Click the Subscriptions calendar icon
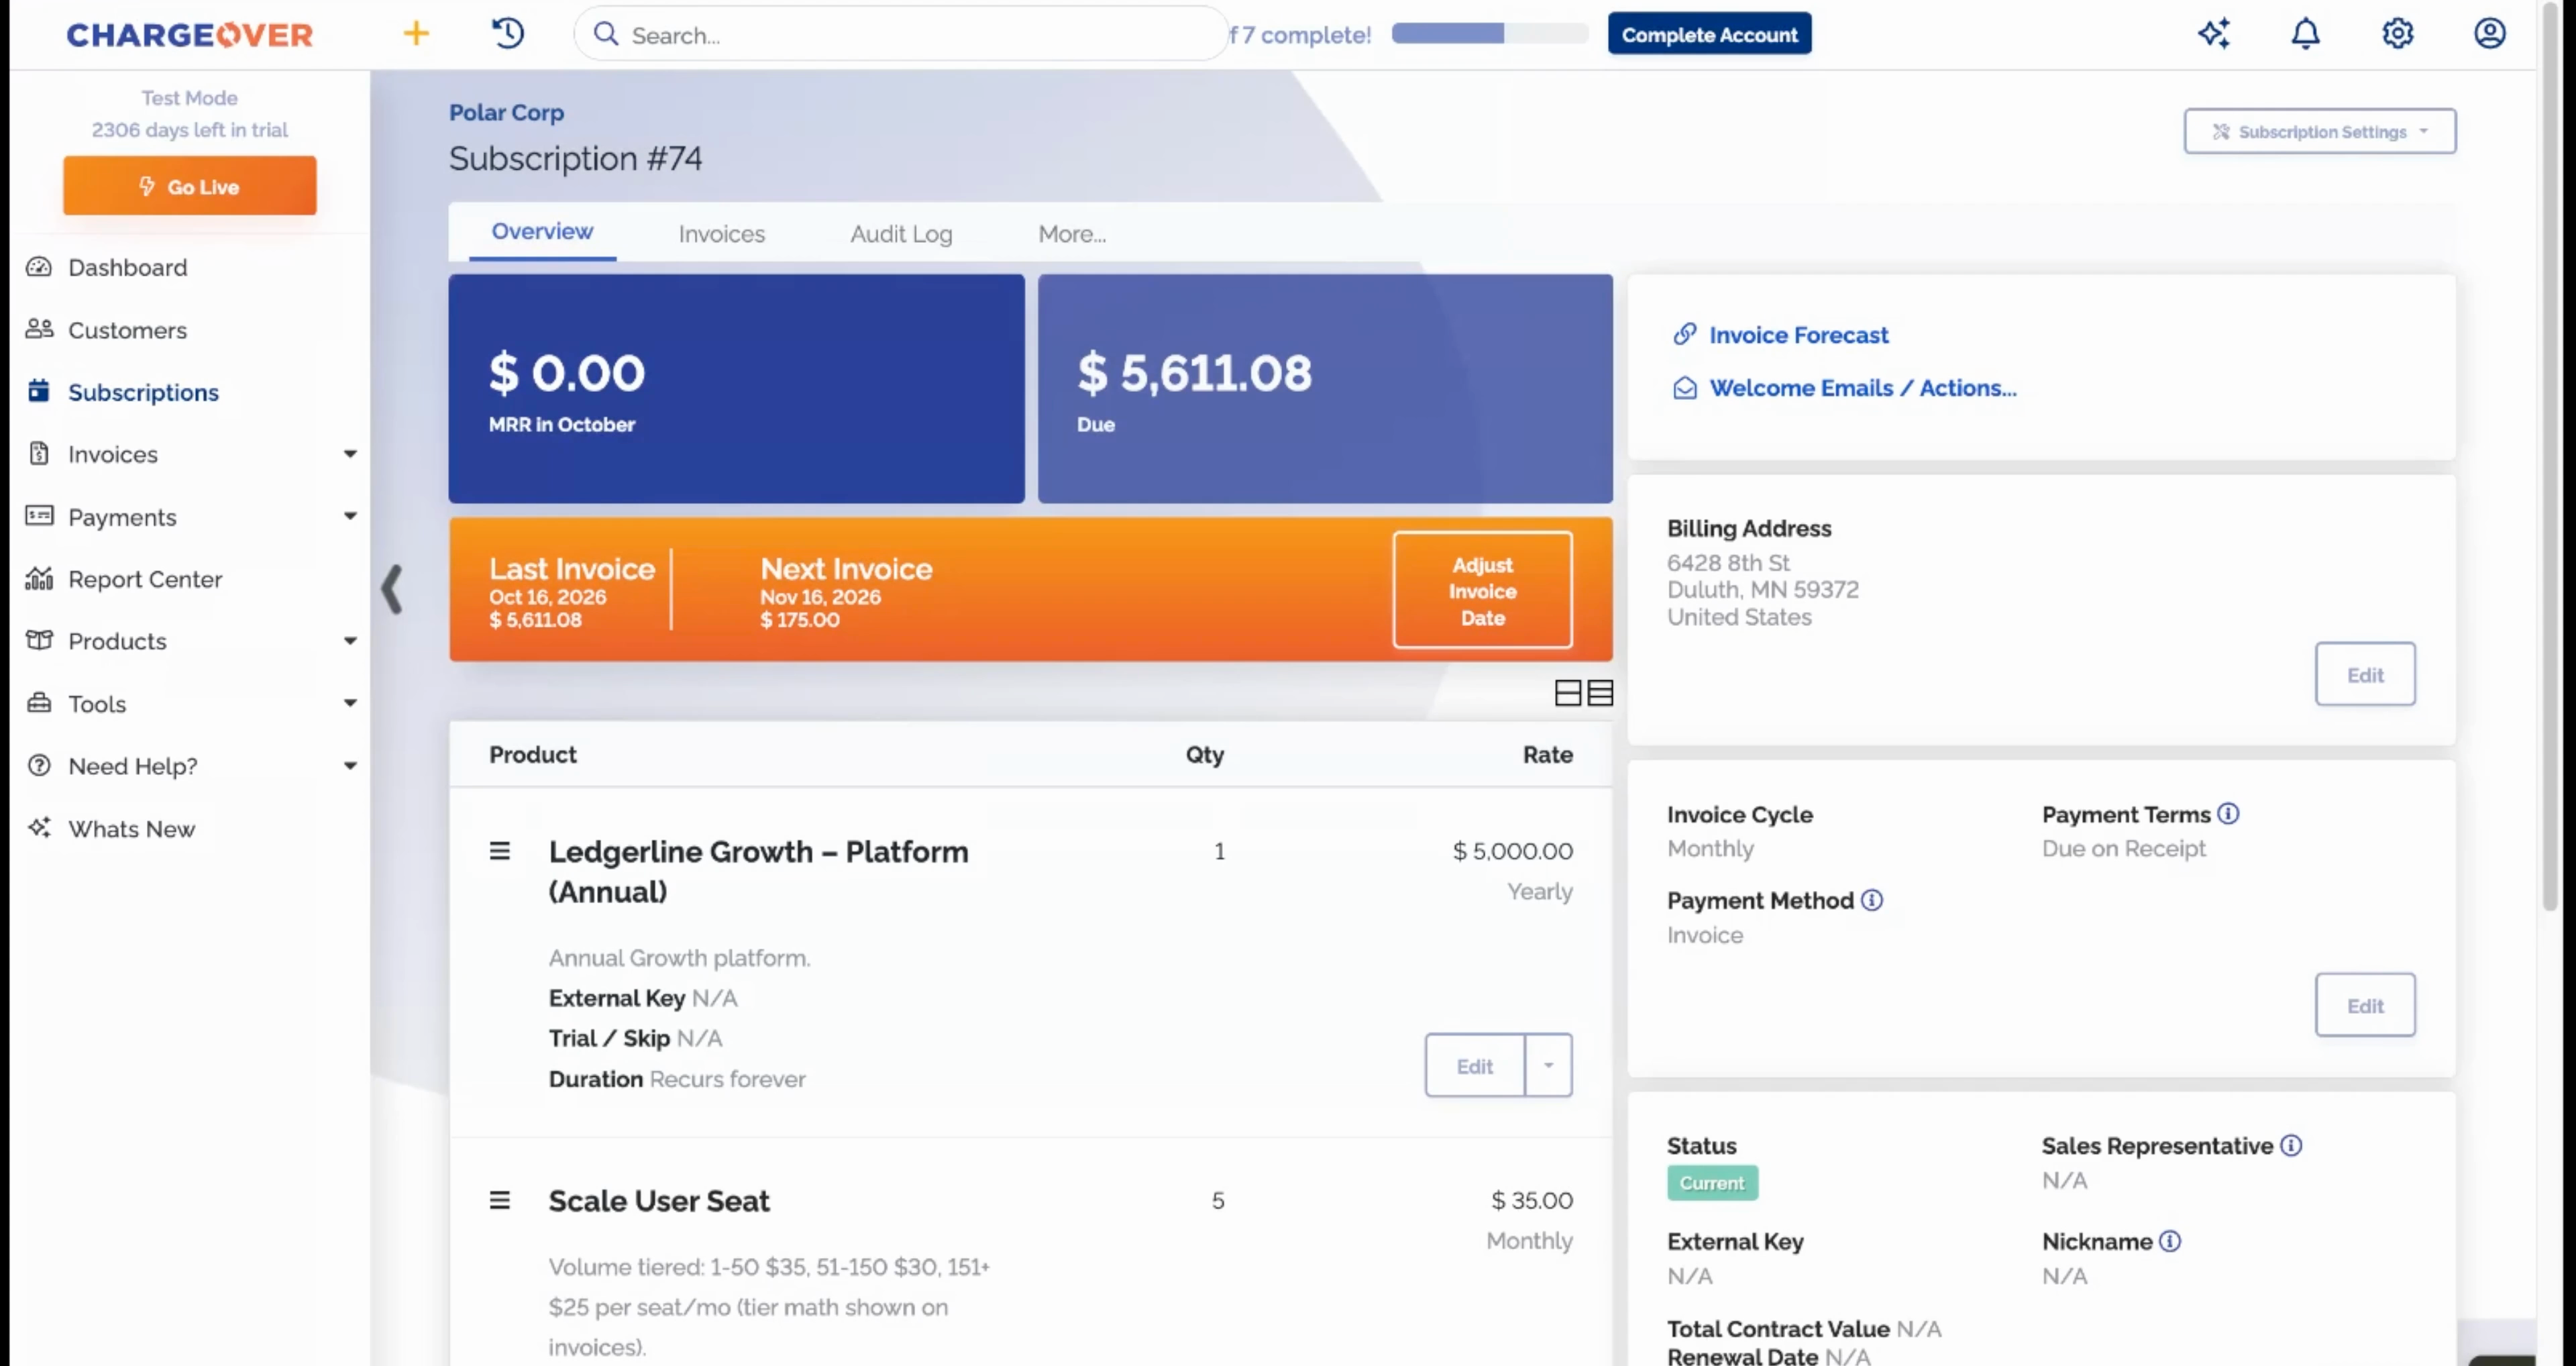 (x=39, y=391)
